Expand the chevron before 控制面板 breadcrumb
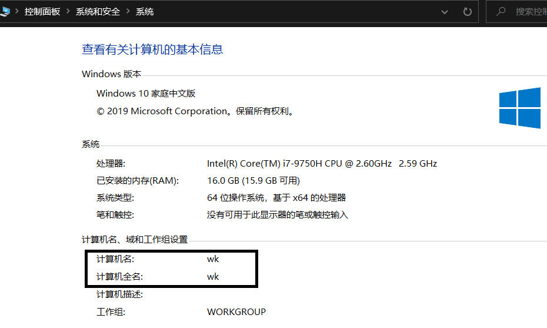Viewport: 547px width, 328px height. coord(16,12)
